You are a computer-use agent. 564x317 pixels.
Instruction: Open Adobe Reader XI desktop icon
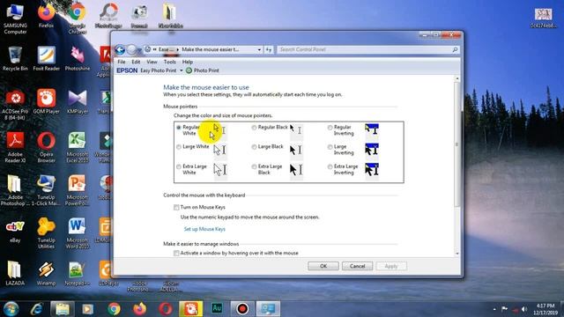click(x=15, y=147)
